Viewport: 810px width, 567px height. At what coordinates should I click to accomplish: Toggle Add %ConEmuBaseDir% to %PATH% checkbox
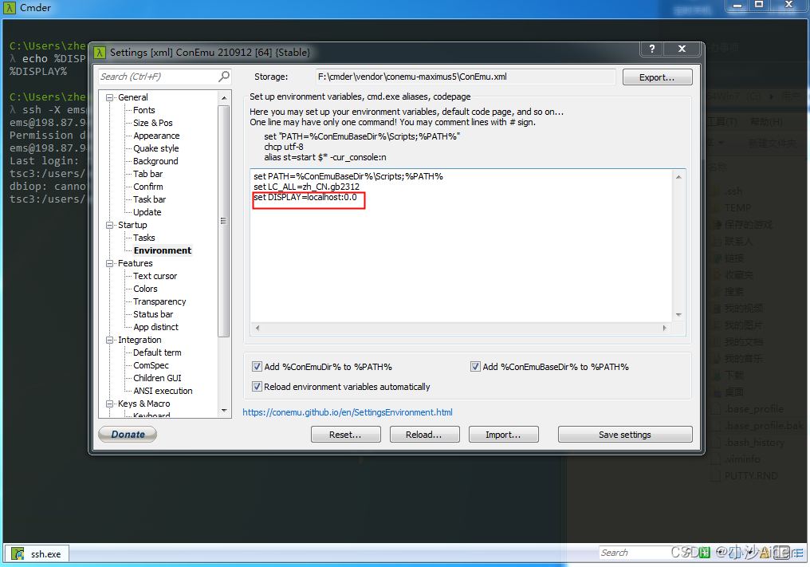click(475, 367)
